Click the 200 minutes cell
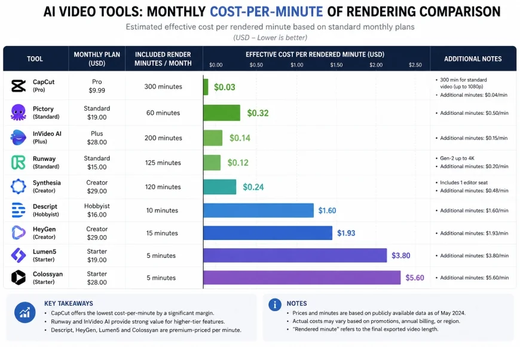 point(163,138)
